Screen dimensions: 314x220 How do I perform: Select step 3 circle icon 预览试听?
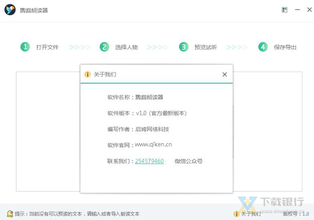click(x=184, y=47)
